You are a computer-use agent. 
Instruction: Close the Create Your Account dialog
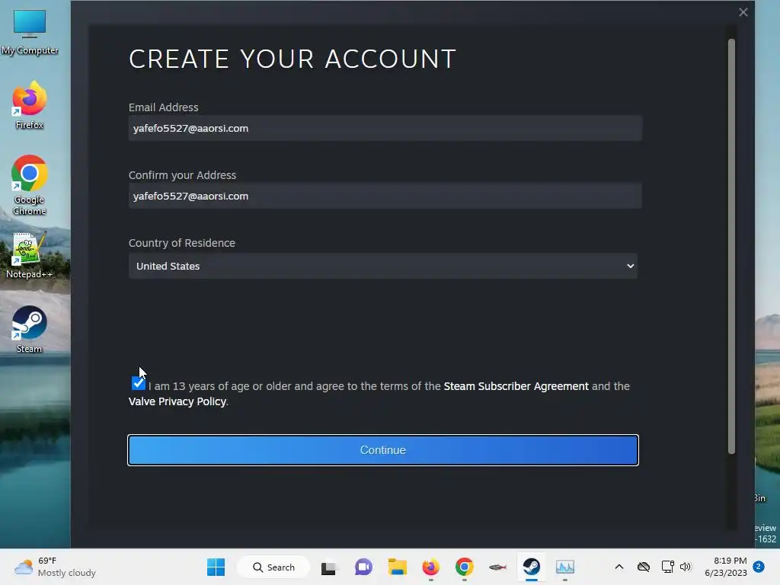click(x=743, y=12)
